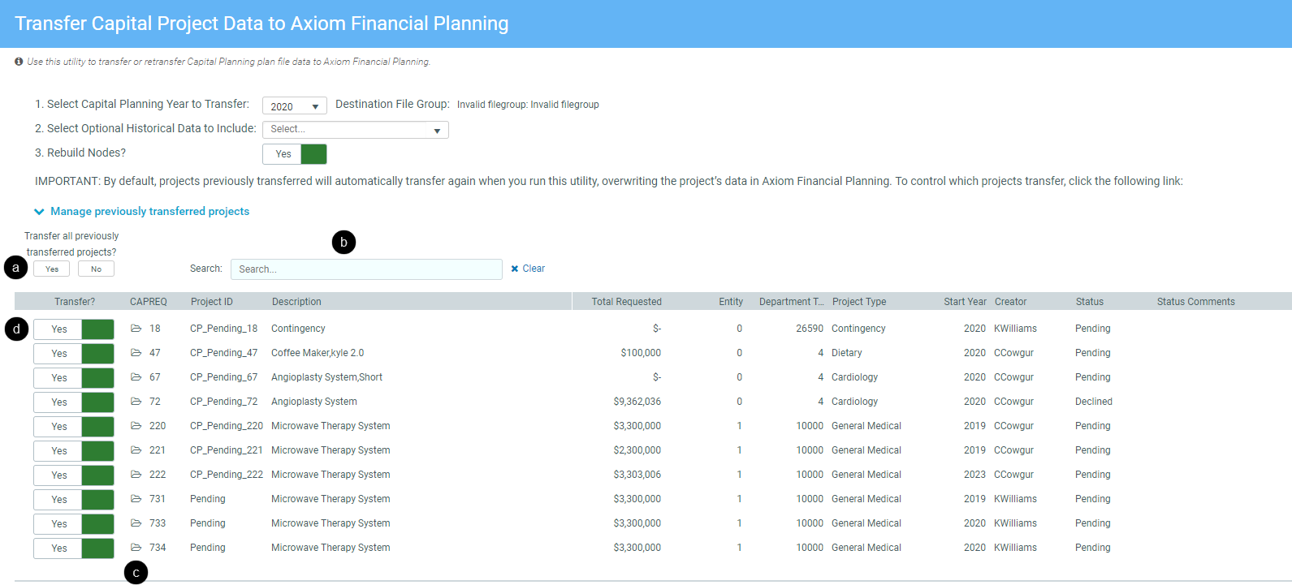Sort by Creator column header

point(1011,302)
